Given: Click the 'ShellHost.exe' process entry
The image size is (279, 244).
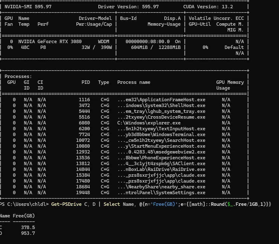Looking at the screenshot, I should (x=187, y=105).
